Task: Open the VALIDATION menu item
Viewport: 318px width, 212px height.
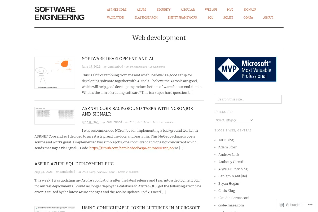Action: point(116,17)
